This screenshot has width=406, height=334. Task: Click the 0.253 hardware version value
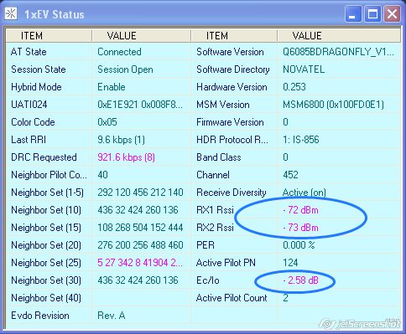coord(294,87)
